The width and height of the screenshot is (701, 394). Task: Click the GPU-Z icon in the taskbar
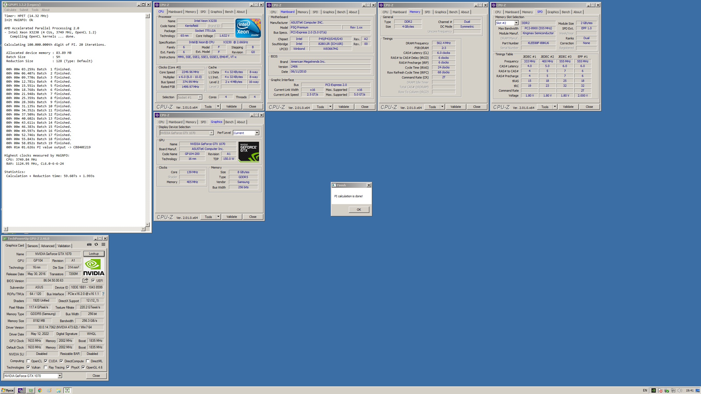[x=31, y=390]
